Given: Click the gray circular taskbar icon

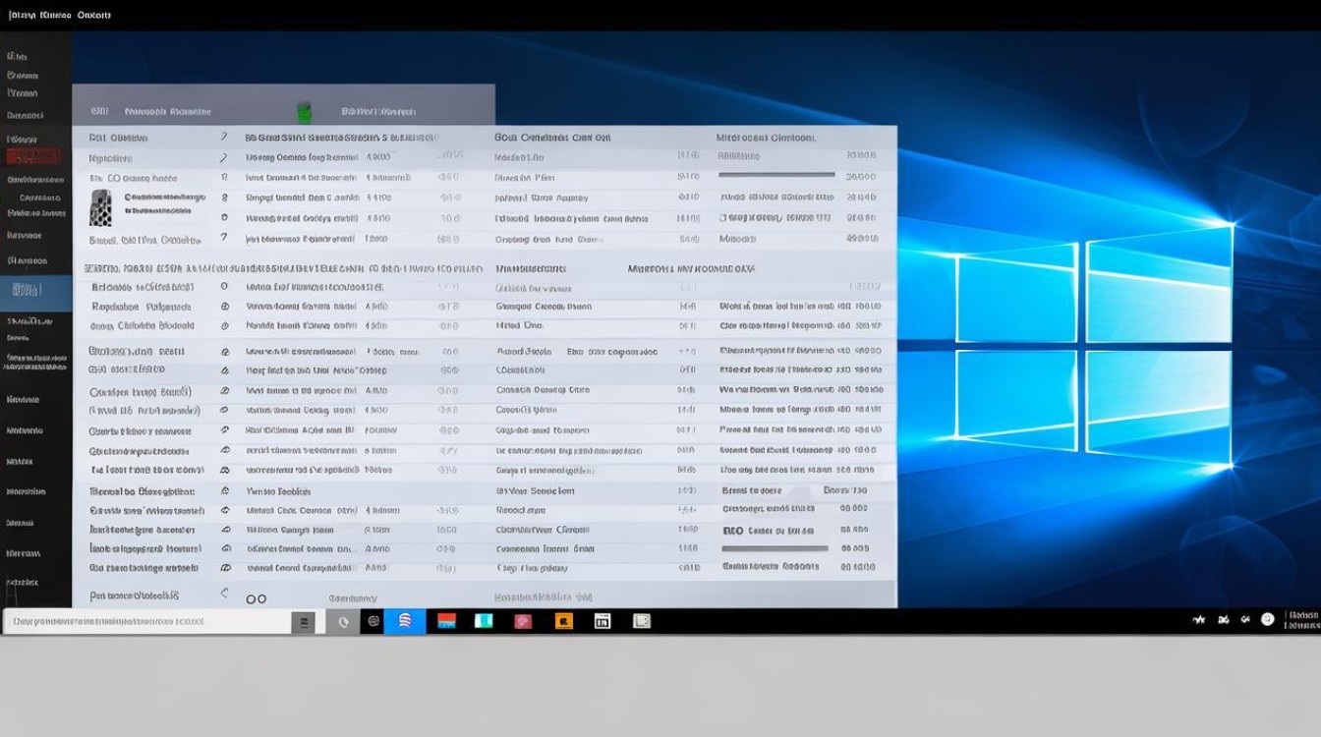Looking at the screenshot, I should click(343, 621).
